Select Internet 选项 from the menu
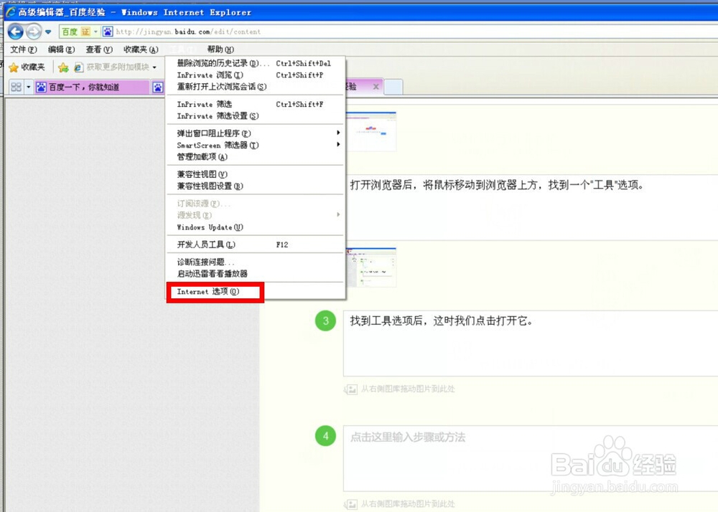The image size is (718, 512). tap(208, 292)
